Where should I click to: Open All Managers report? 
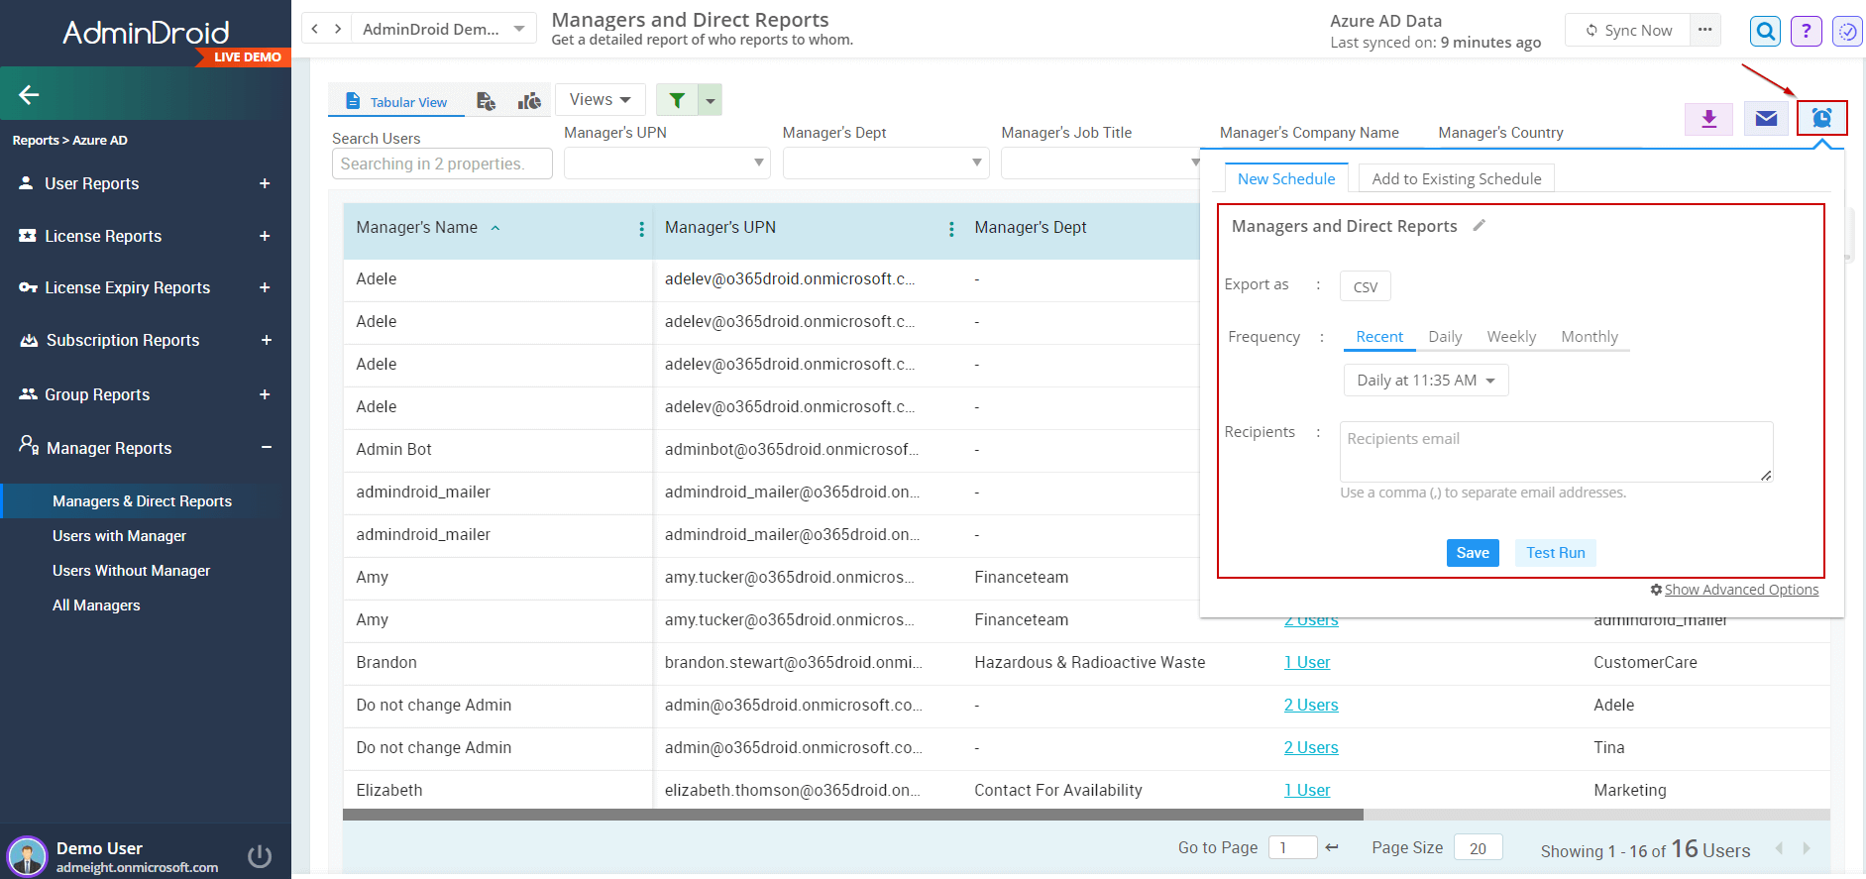point(96,605)
